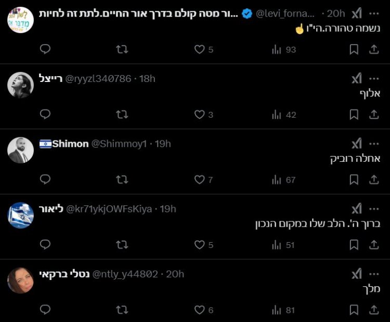Share the @ryyzl340786 tweet

click(373, 115)
